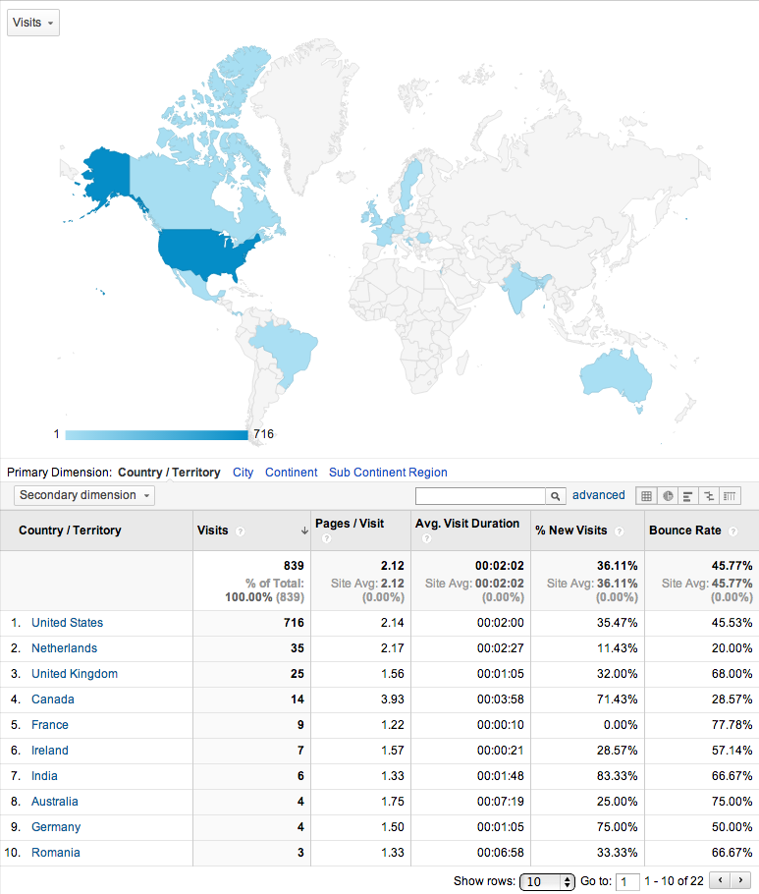This screenshot has width=759, height=894.
Task: Open Canada country link
Action: click(x=53, y=699)
